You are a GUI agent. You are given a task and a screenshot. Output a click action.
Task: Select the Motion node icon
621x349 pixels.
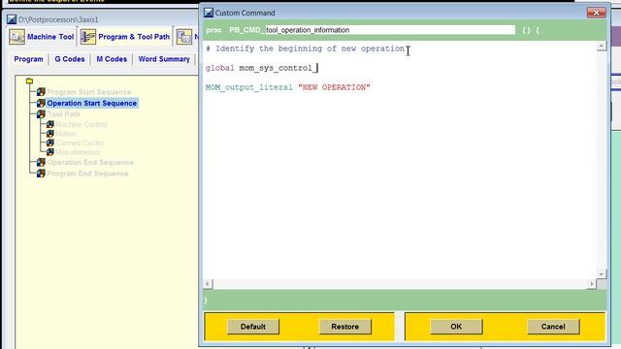50,134
